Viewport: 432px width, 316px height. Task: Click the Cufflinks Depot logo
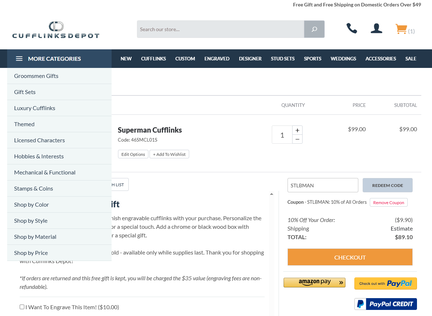(56, 30)
